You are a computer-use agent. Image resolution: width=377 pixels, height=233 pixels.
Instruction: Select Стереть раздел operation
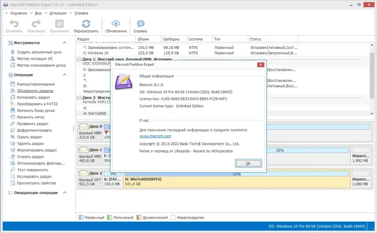pos(30,157)
